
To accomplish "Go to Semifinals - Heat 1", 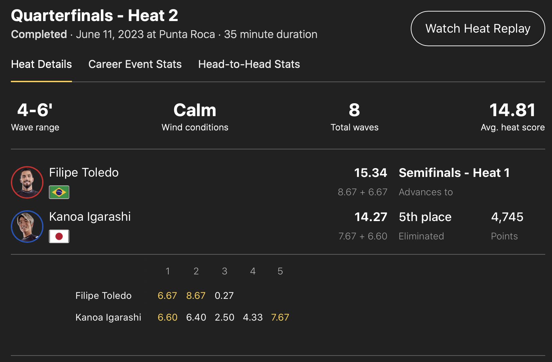I will point(454,173).
